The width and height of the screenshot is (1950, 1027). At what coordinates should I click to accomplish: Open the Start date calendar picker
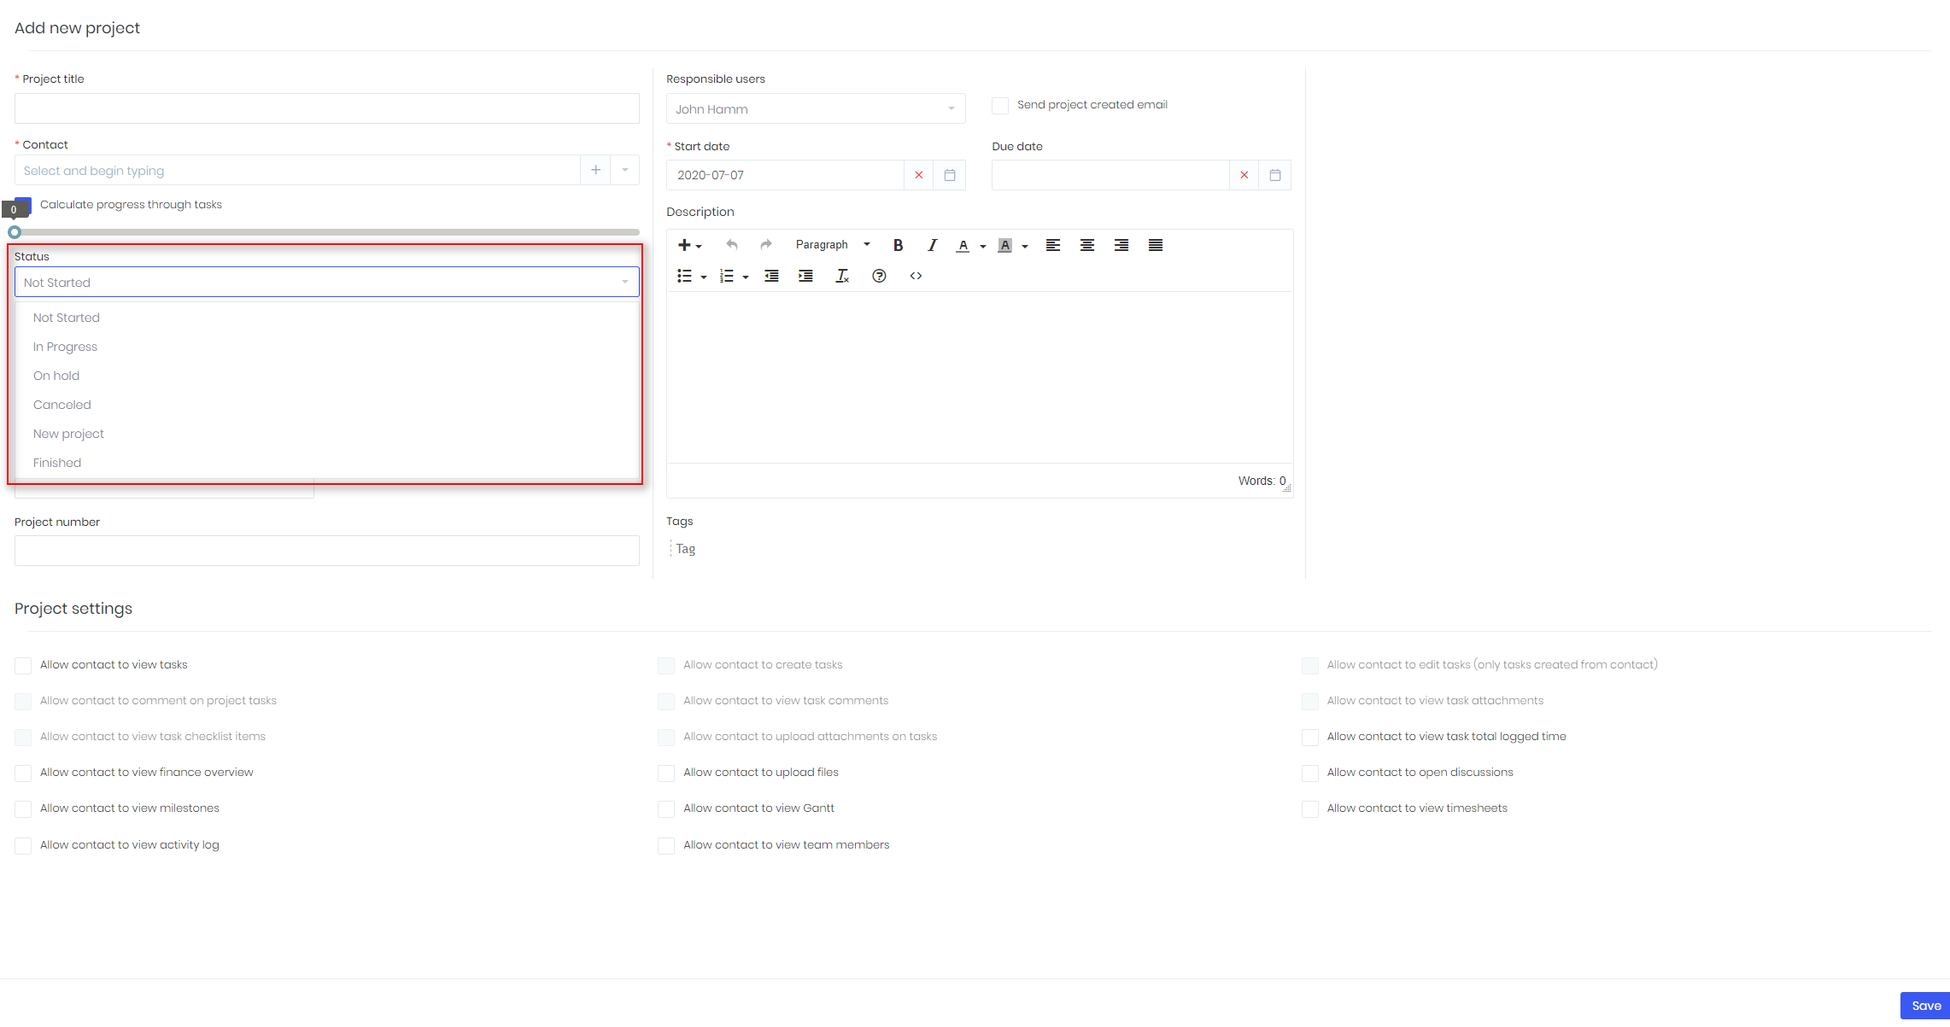click(x=949, y=175)
